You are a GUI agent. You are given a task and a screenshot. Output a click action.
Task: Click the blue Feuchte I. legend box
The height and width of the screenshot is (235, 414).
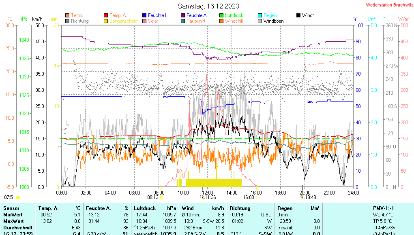(144, 15)
